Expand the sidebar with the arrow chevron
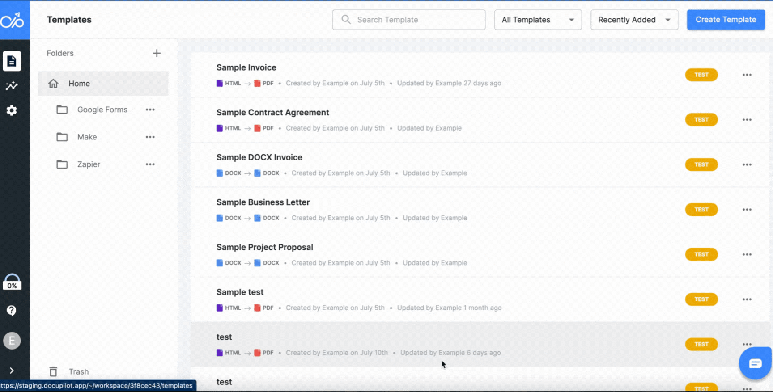 [x=12, y=371]
